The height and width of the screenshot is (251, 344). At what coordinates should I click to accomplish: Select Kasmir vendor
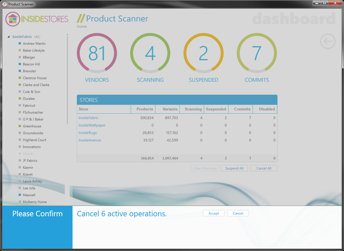point(28,168)
